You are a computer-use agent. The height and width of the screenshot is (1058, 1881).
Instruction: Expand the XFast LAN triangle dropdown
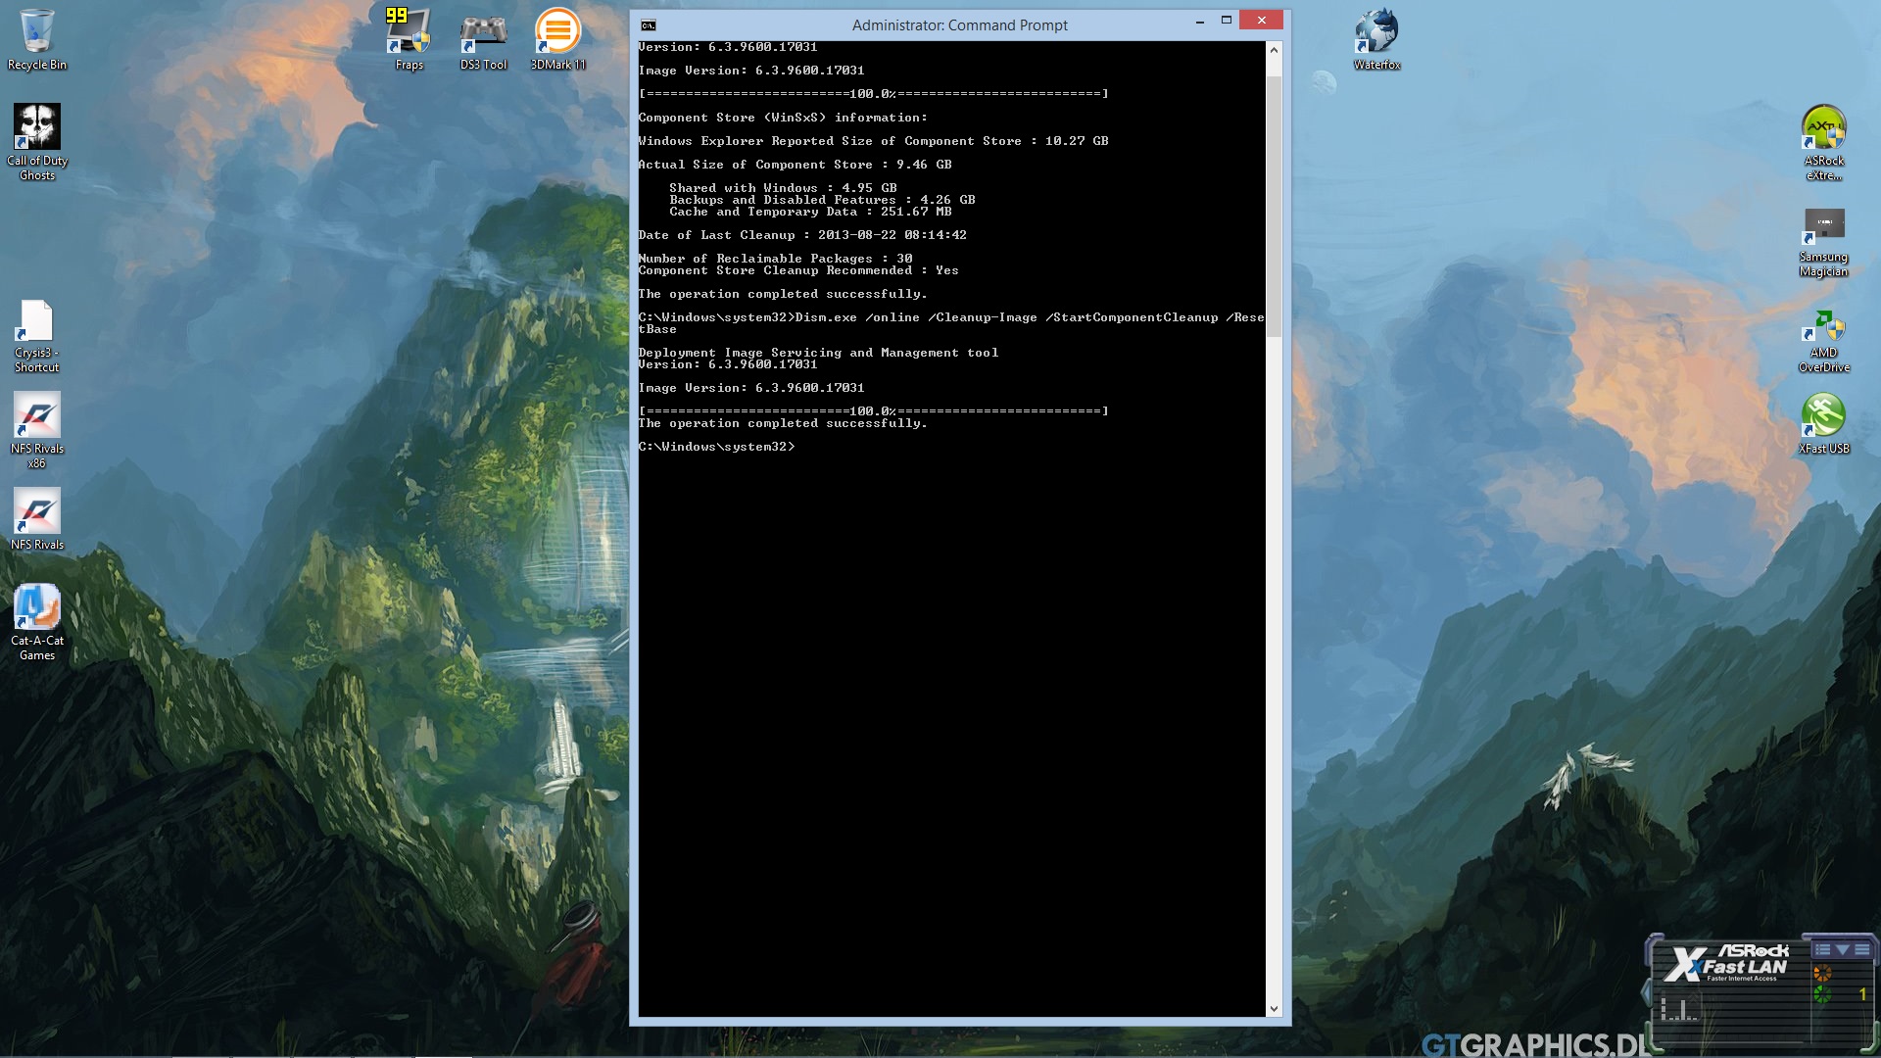tap(1842, 949)
